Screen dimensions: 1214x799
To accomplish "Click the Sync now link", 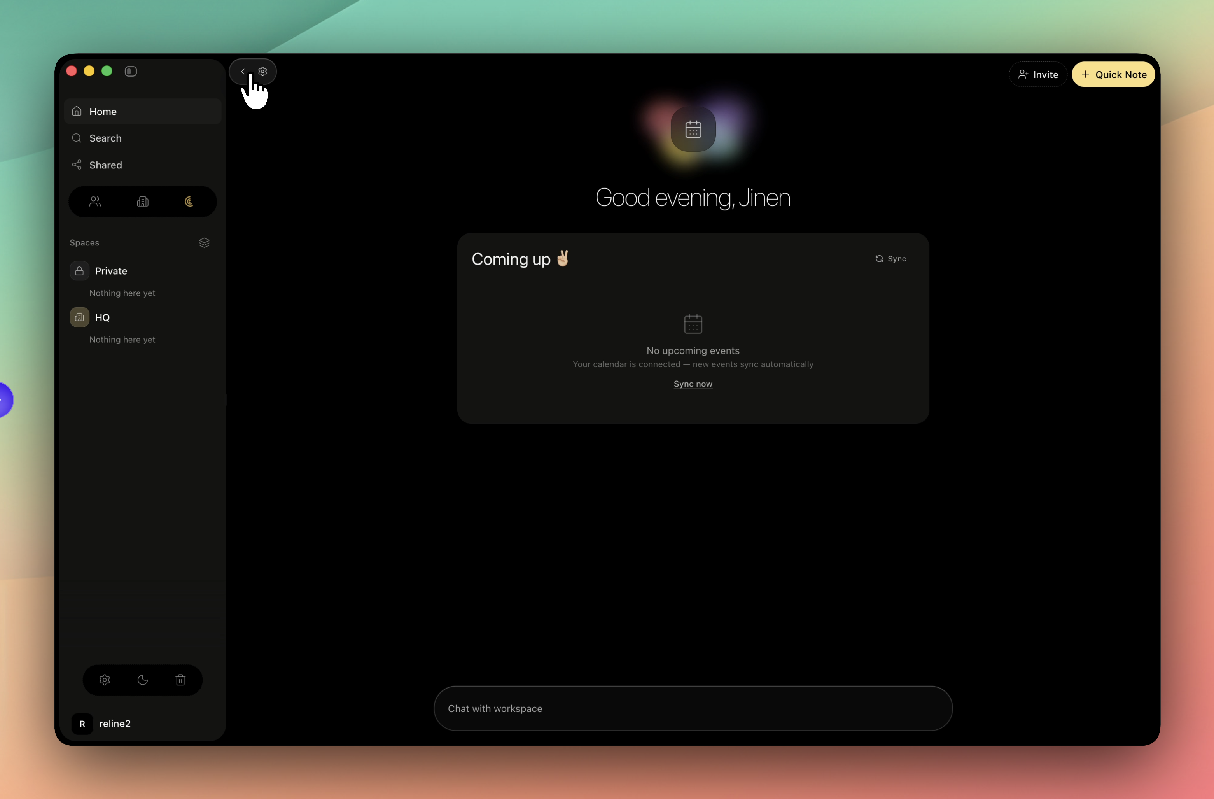I will pyautogui.click(x=693, y=384).
